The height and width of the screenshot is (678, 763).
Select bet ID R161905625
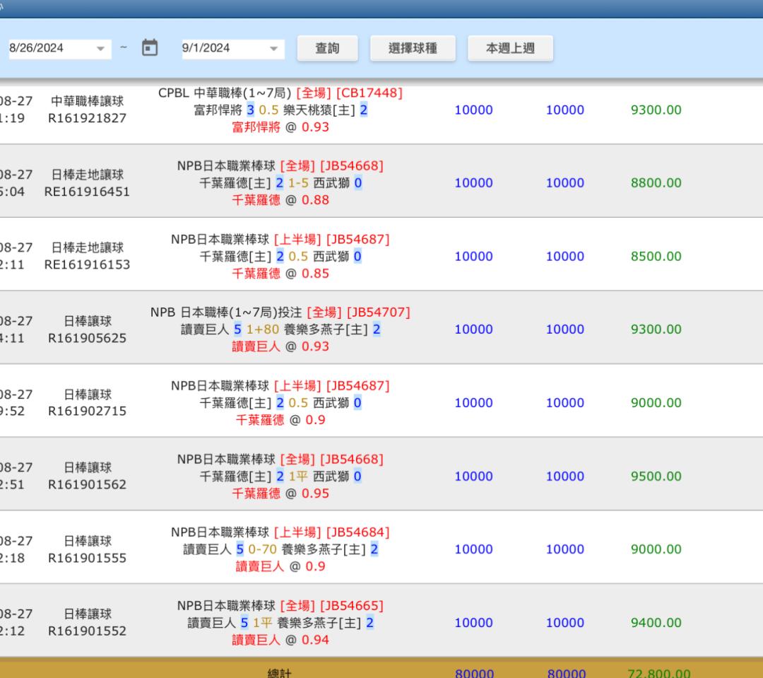[x=87, y=338]
